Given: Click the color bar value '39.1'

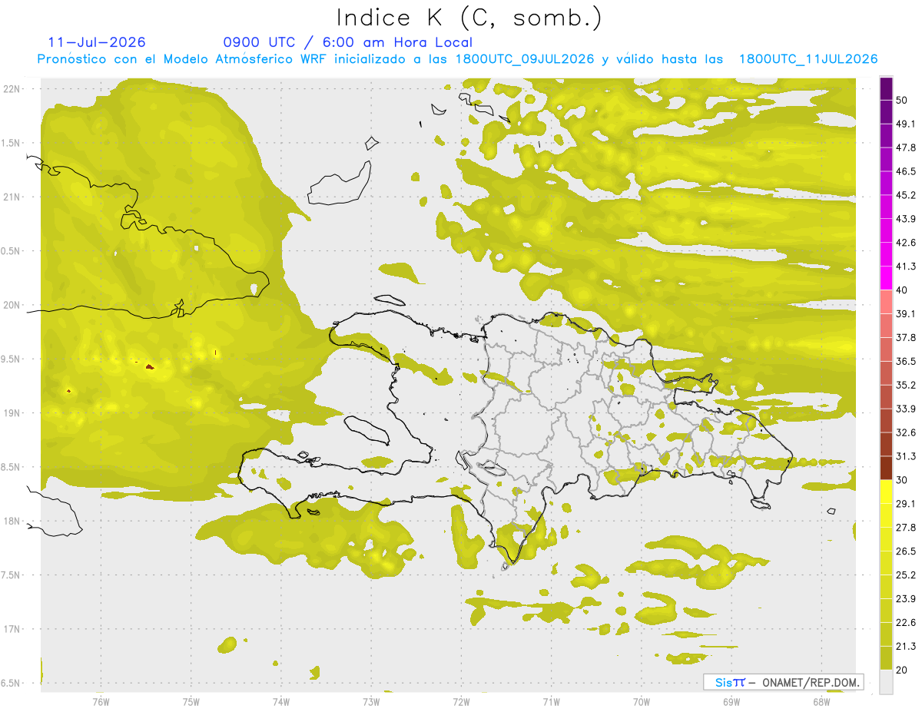Looking at the screenshot, I should coord(906,314).
